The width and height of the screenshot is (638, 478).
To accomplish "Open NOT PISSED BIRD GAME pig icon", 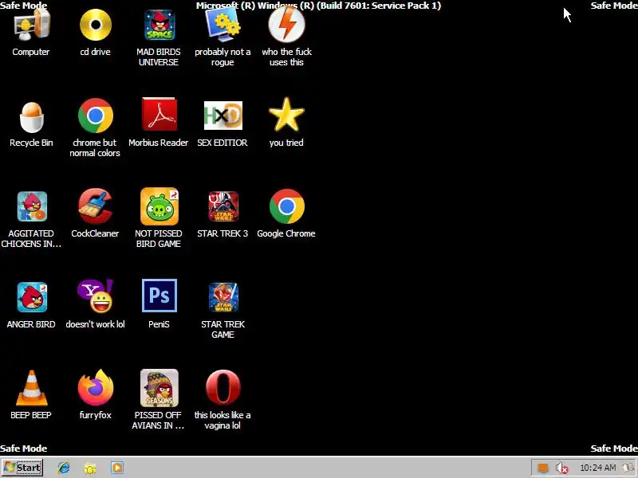I will [159, 206].
